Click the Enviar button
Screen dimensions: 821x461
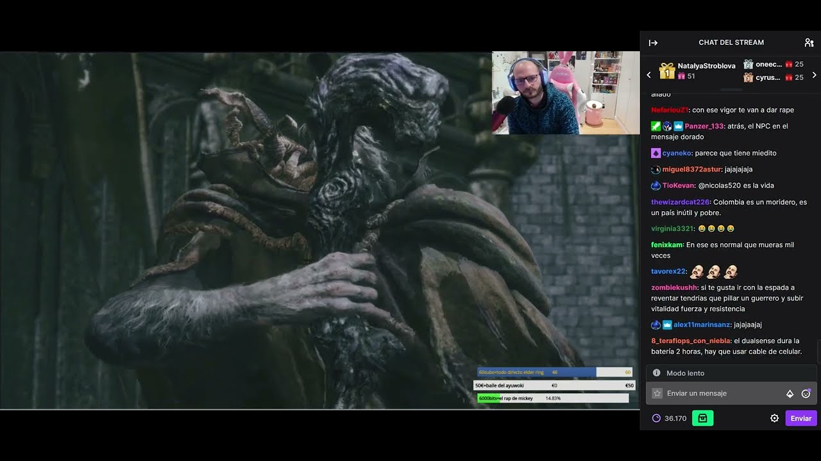point(800,419)
